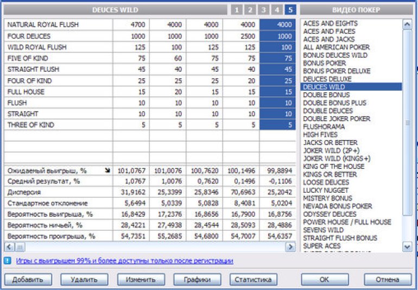Click the game list vertical scrollbar thumb
The image size is (418, 290).
tap(408, 122)
